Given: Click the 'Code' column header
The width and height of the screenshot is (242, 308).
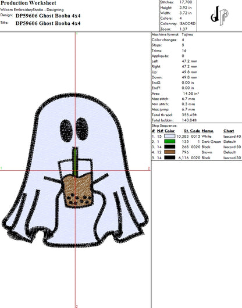Looking at the screenshot, I should click(x=195, y=131).
